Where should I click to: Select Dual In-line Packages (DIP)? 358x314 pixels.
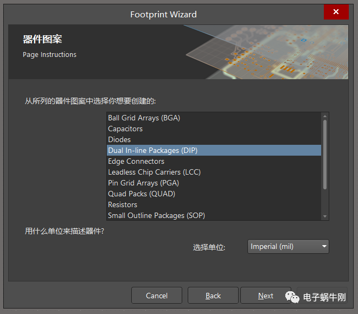coord(214,150)
